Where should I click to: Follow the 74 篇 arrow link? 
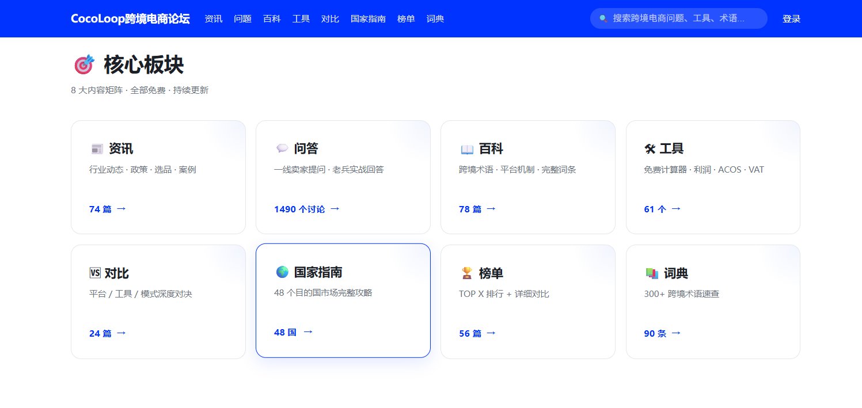coord(108,209)
